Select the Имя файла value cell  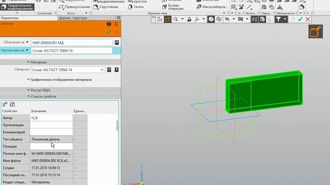tap(52, 161)
